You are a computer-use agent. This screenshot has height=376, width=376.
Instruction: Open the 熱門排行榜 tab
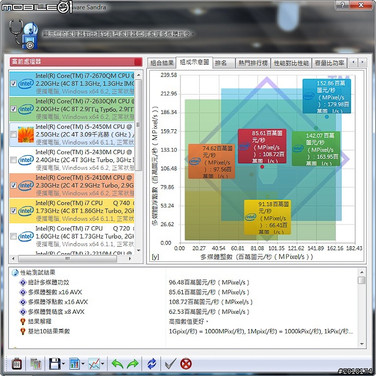coord(253,63)
